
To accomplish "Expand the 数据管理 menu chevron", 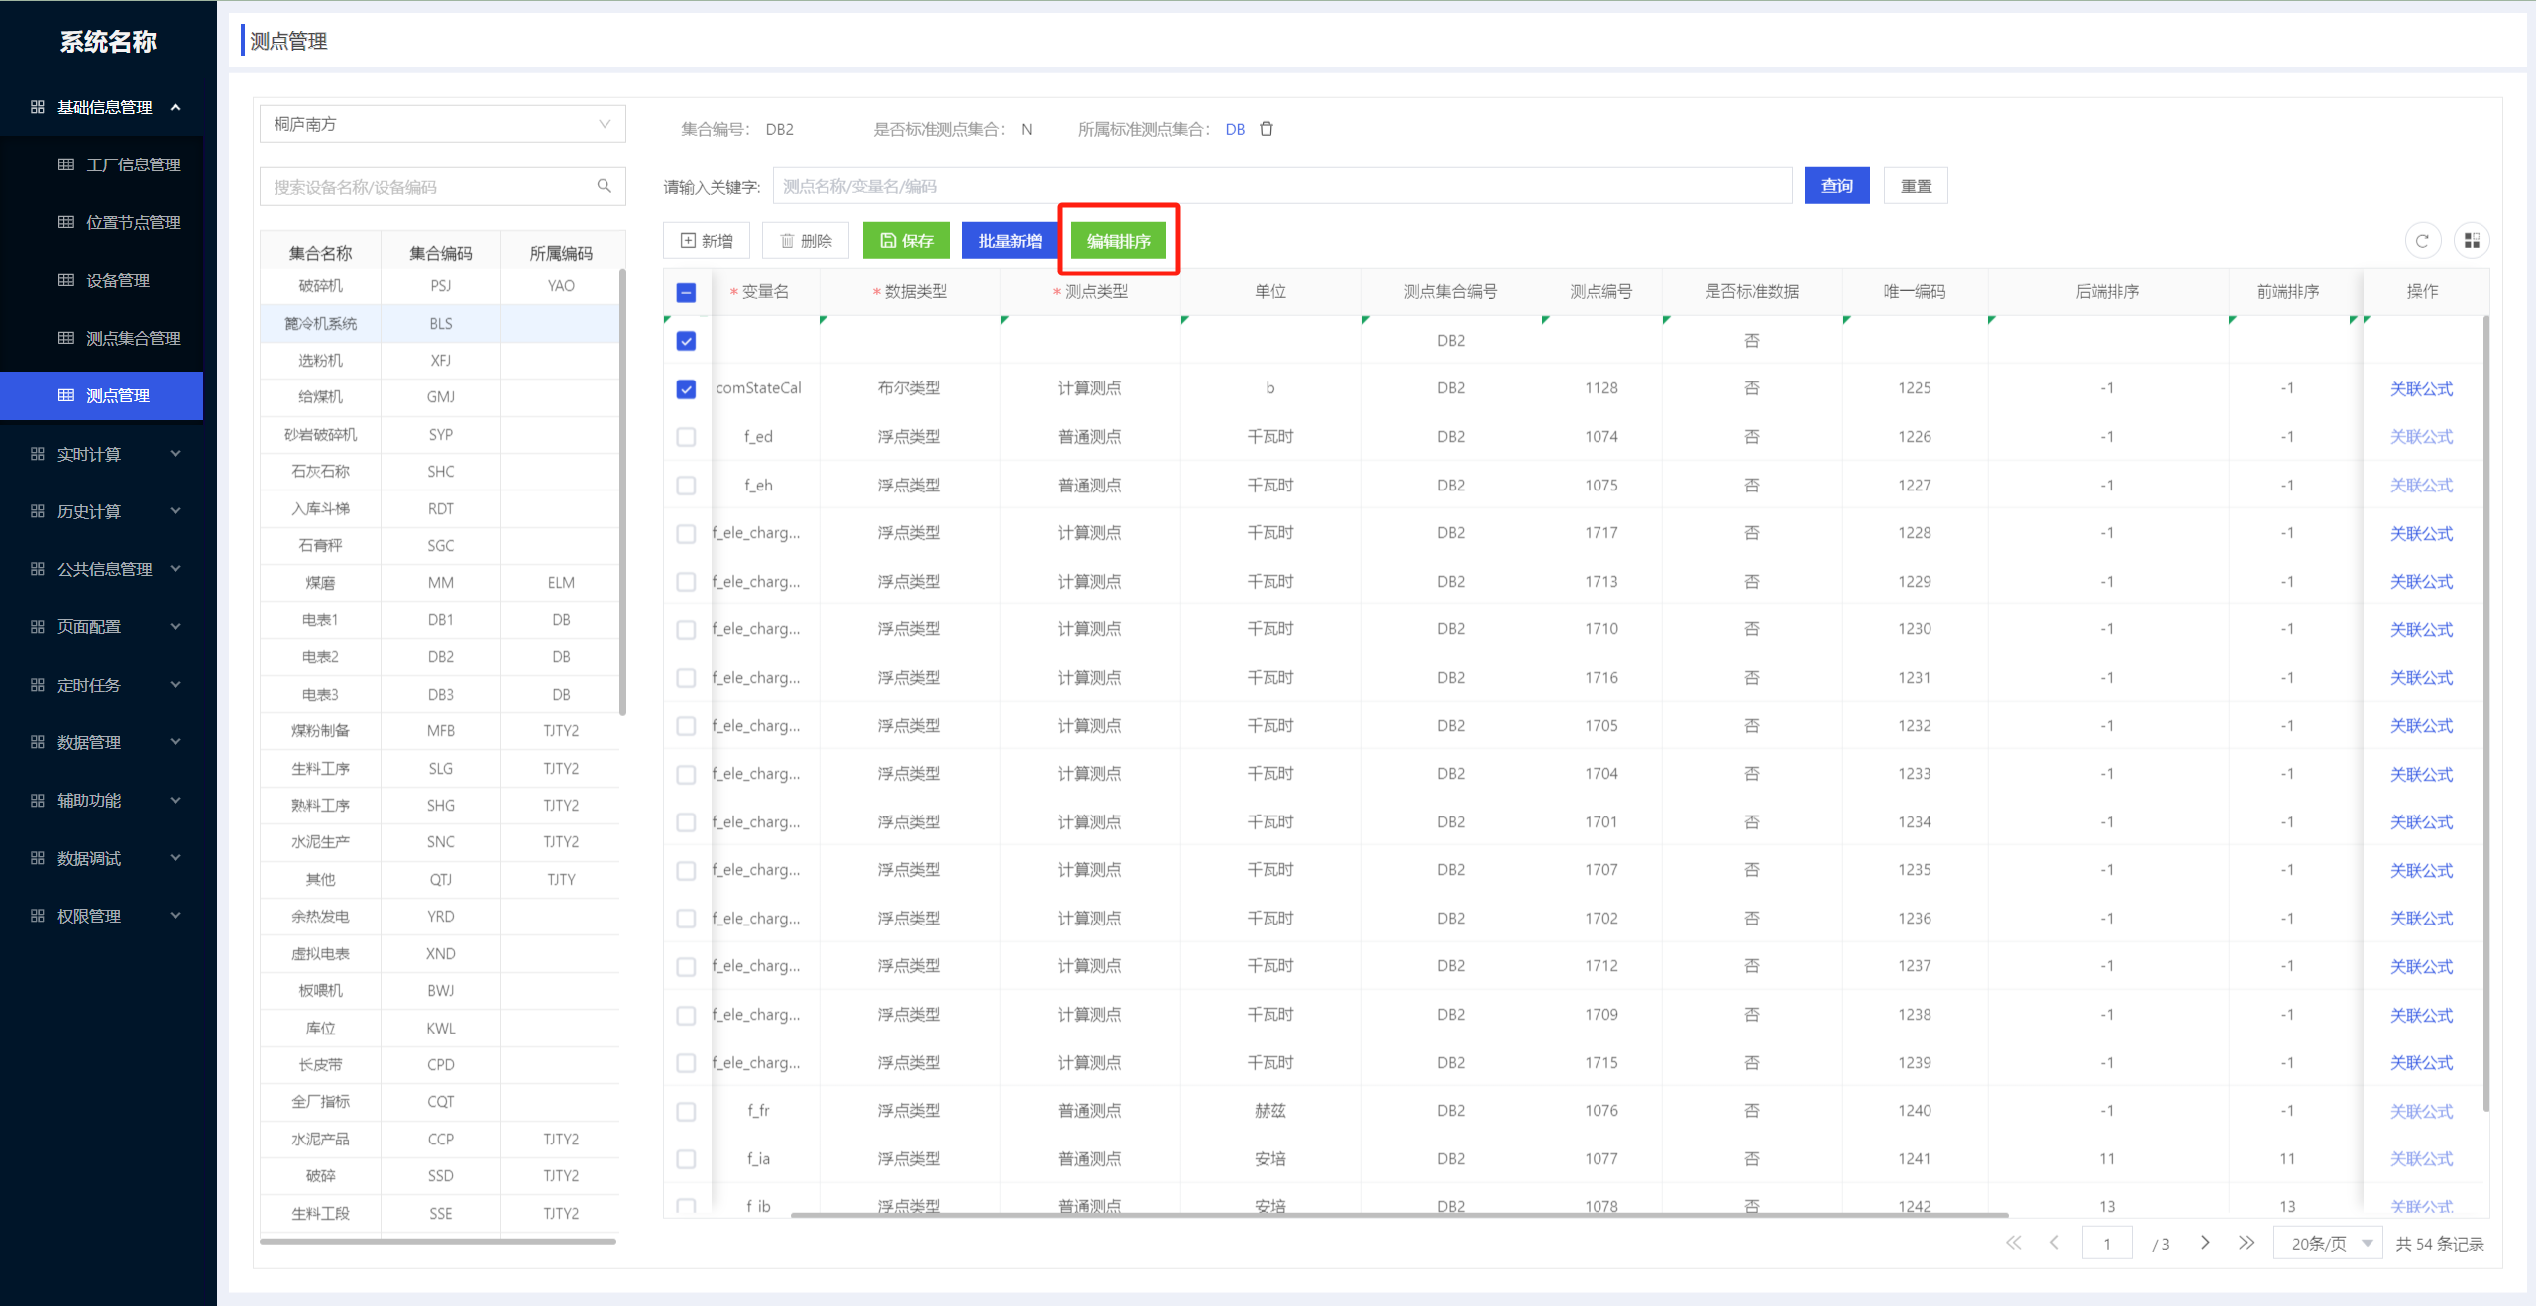I will pyautogui.click(x=176, y=742).
